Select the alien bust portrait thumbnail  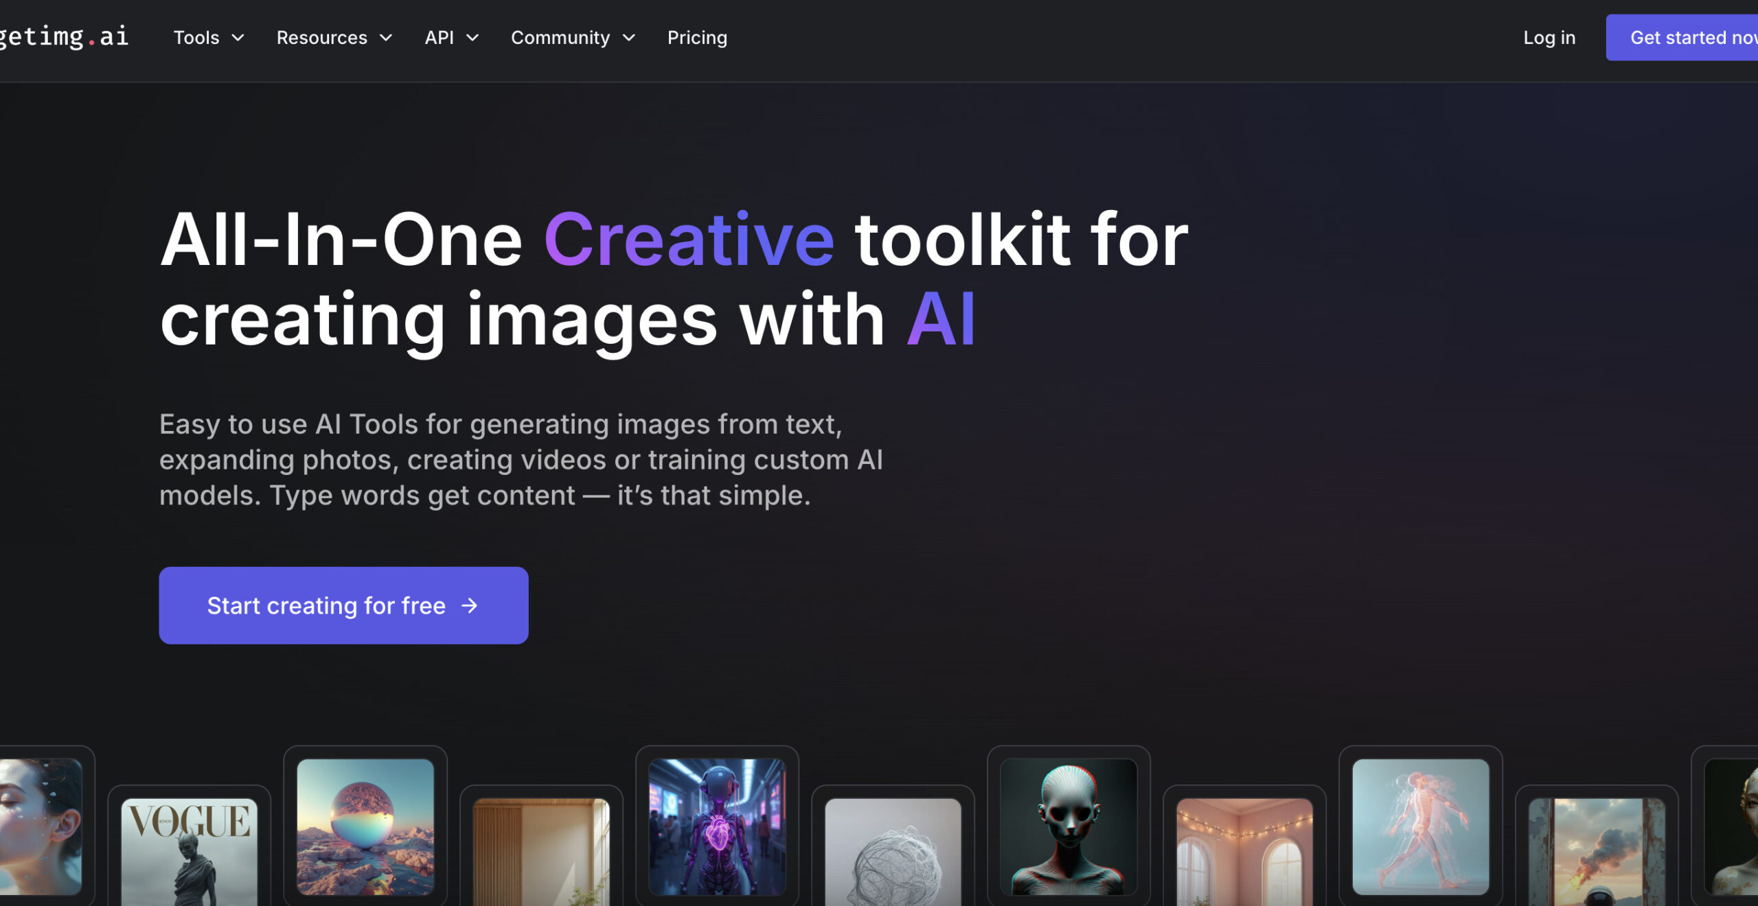pyautogui.click(x=1069, y=826)
